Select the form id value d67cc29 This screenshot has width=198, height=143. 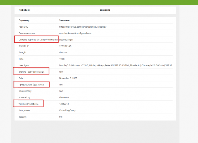63,53
